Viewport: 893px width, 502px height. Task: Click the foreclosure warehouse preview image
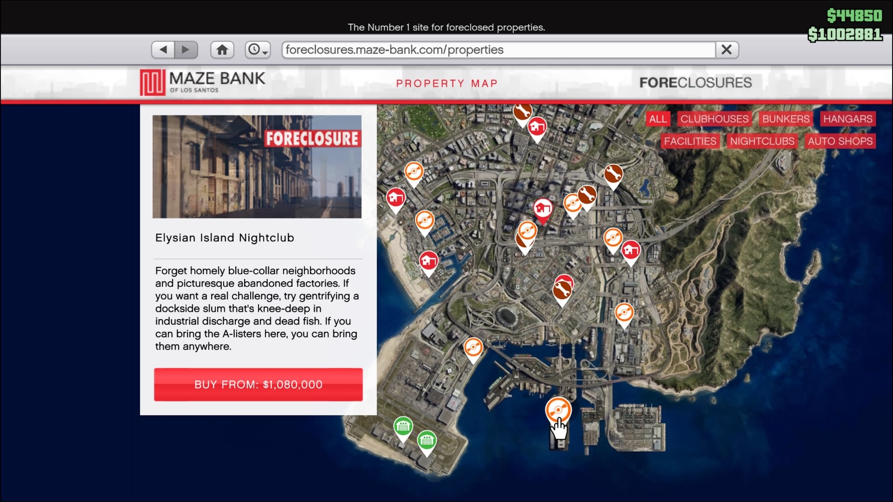[257, 166]
